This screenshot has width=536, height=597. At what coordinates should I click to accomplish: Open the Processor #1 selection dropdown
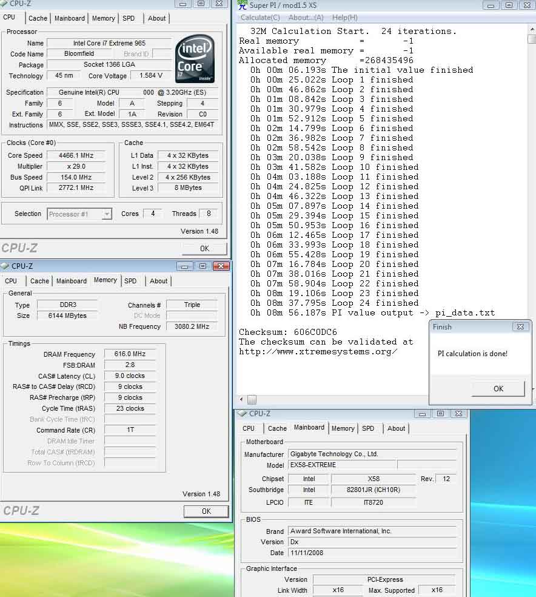tap(107, 214)
